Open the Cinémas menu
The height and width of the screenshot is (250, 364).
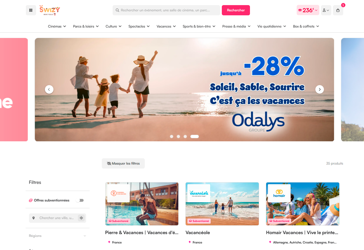[57, 26]
